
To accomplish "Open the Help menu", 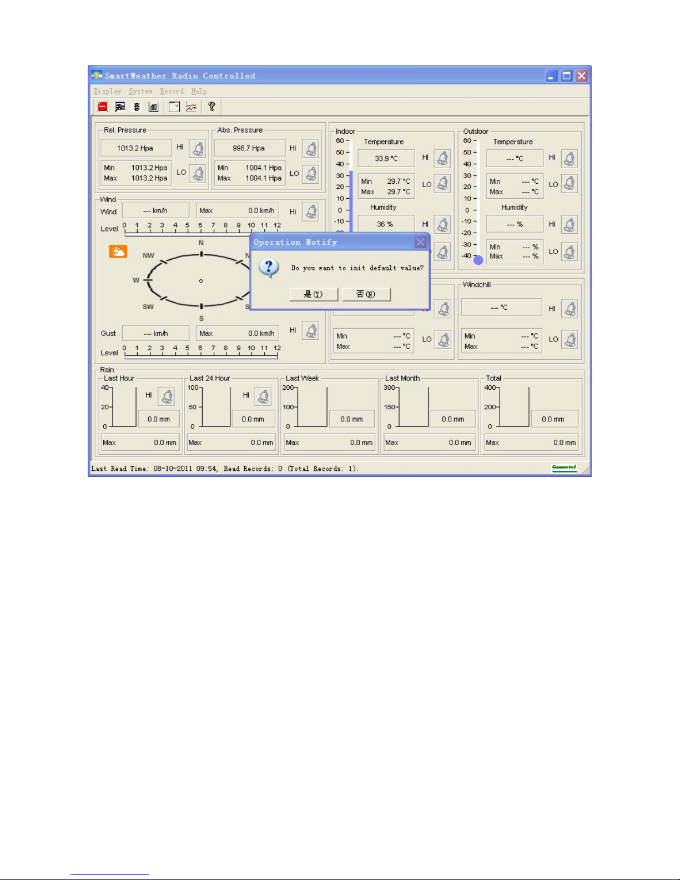I will (x=199, y=91).
